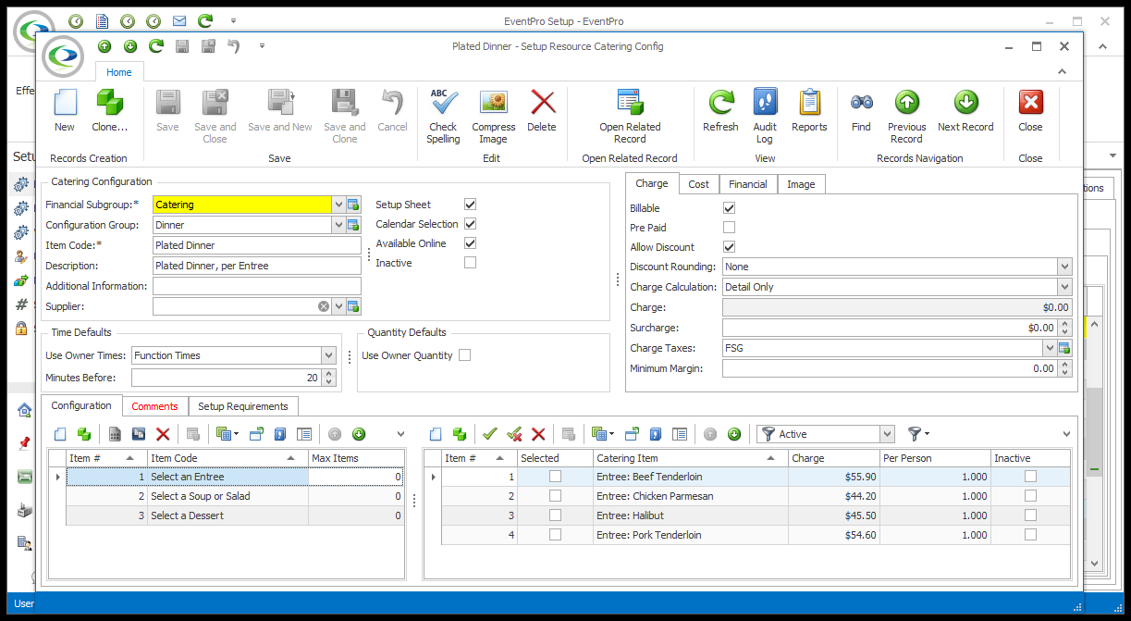Toggle the Calendar Selection checkbox

470,224
